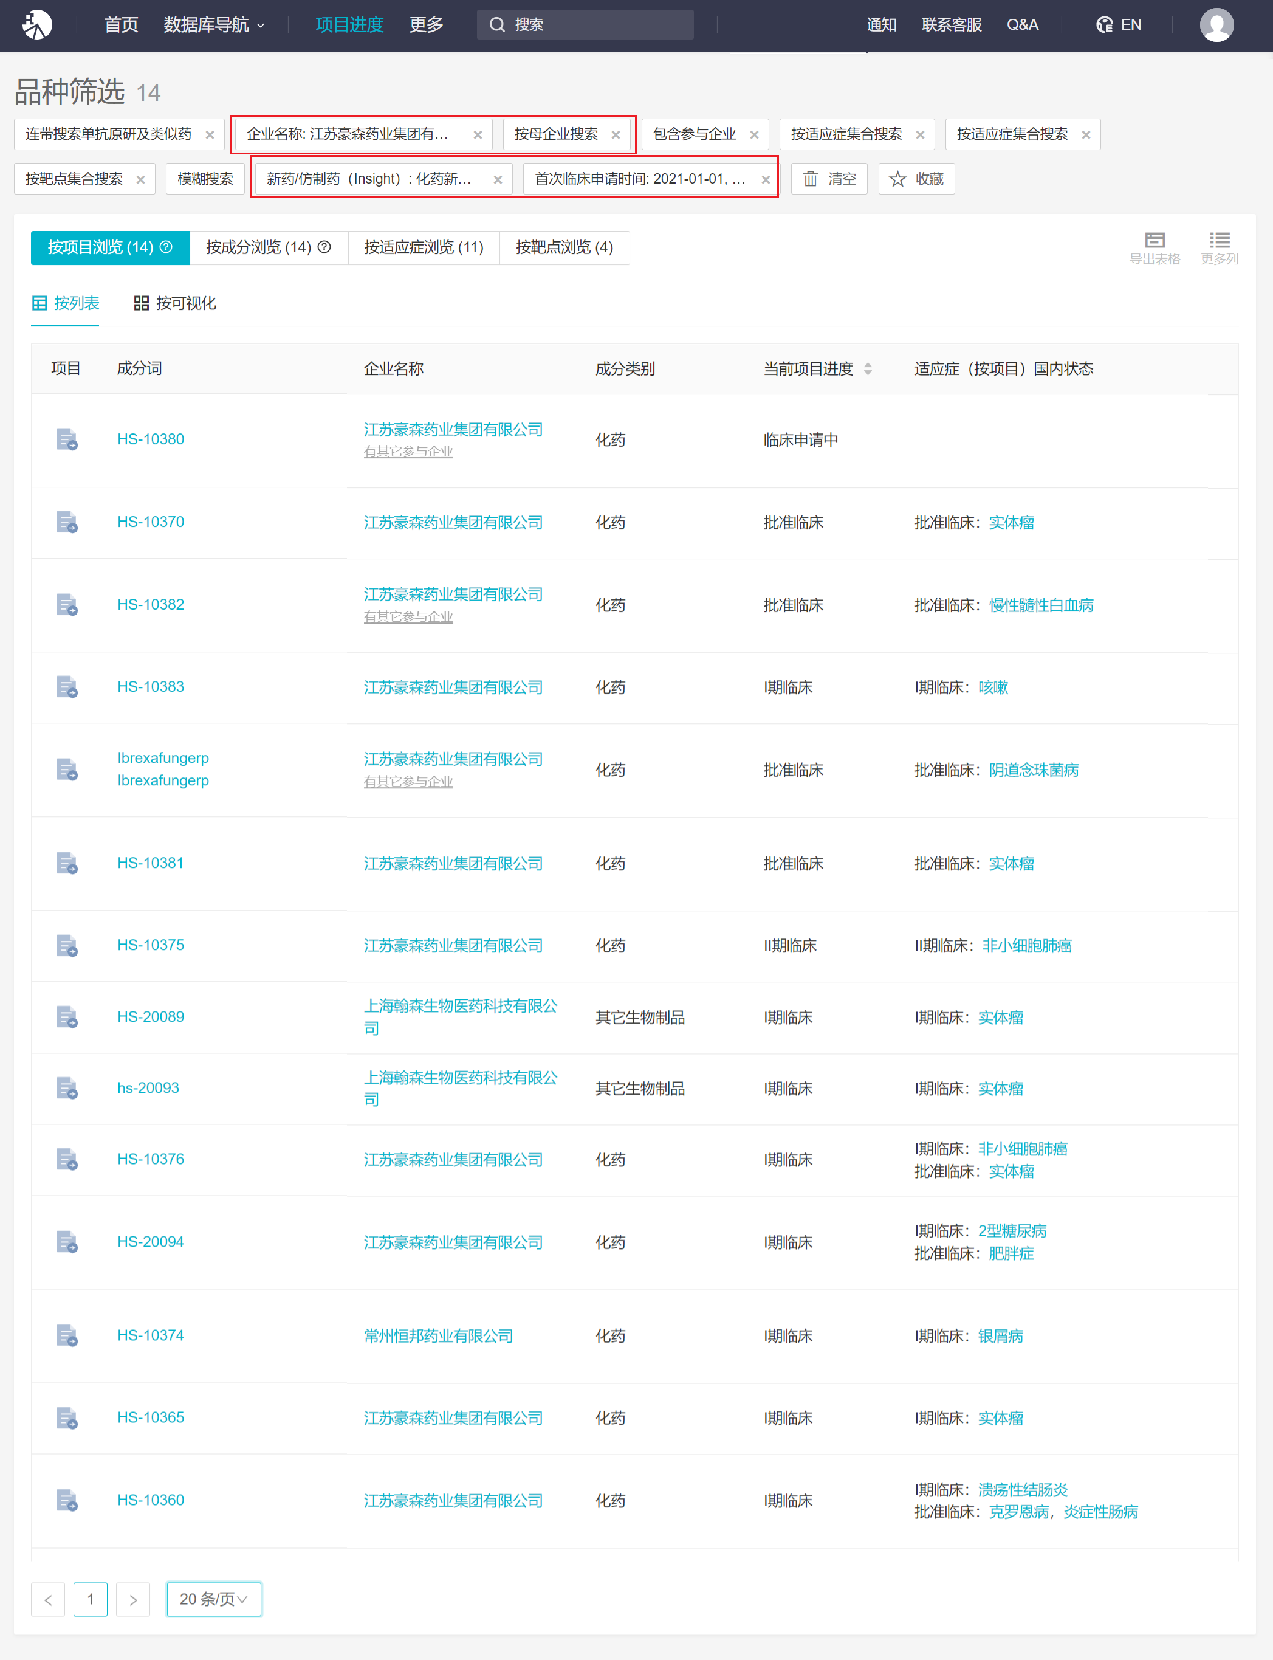Open project icon in HS-10375 row
The image size is (1273, 1660).
tap(67, 945)
